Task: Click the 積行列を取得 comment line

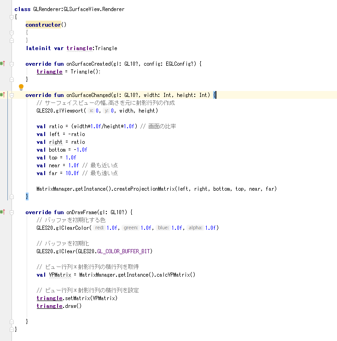Action: pos(87,267)
